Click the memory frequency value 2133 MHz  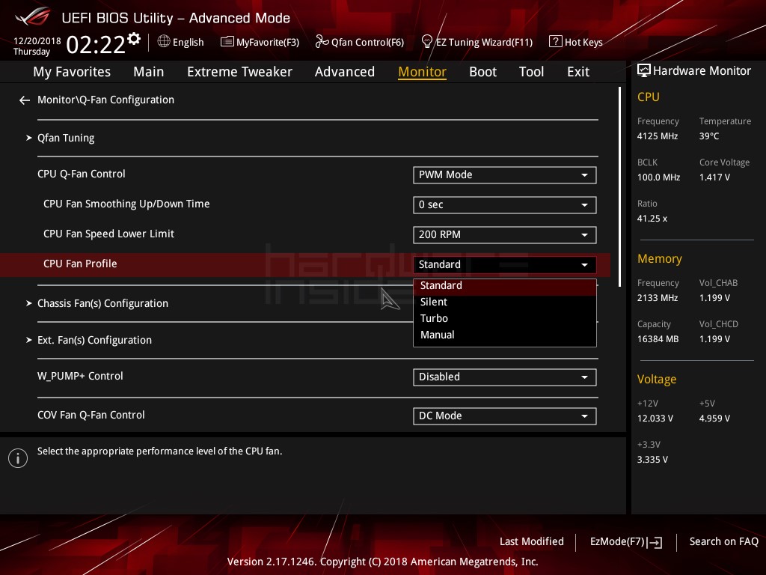pos(657,298)
